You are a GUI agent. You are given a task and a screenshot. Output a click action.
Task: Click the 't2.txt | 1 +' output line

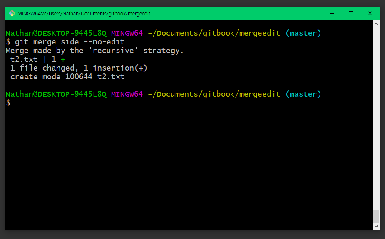tap(38, 59)
